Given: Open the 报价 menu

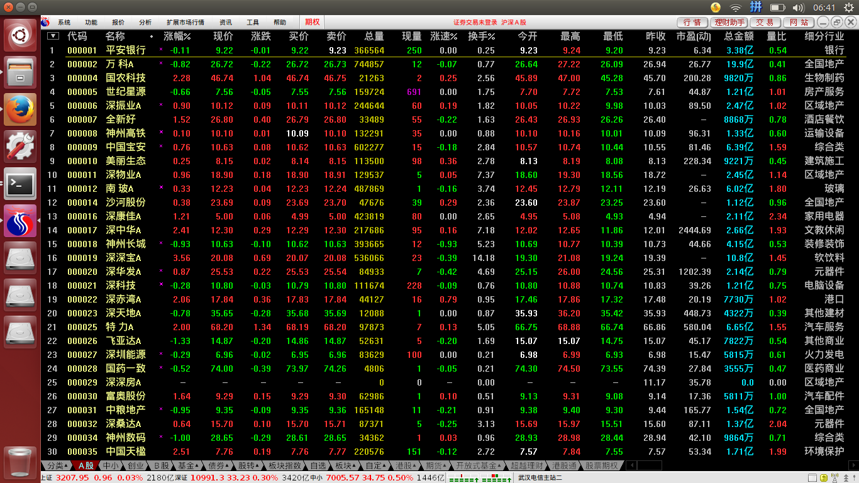Looking at the screenshot, I should (118, 23).
